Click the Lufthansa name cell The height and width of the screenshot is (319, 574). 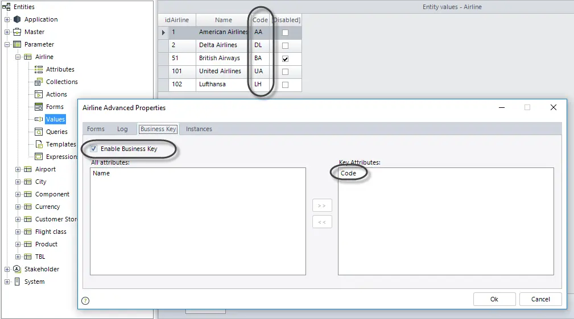pyautogui.click(x=224, y=85)
